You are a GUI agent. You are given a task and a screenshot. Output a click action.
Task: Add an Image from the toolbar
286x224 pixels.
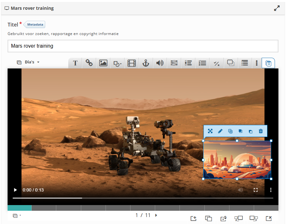click(103, 63)
